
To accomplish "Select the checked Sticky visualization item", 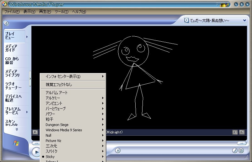I will [x=73, y=157].
